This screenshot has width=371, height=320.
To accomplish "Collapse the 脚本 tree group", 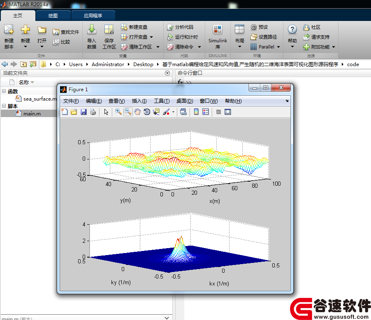I will pyautogui.click(x=4, y=106).
